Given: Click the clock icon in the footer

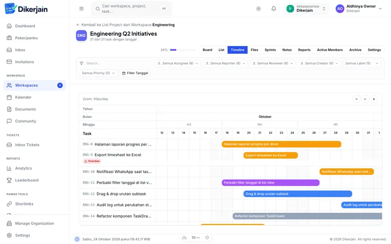Looking at the screenshot, I should pos(77,239).
